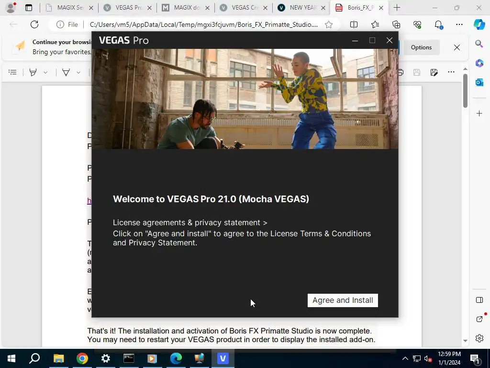The image size is (490, 368).
Task: Select the PDF highlight tool
Action: tap(33, 72)
